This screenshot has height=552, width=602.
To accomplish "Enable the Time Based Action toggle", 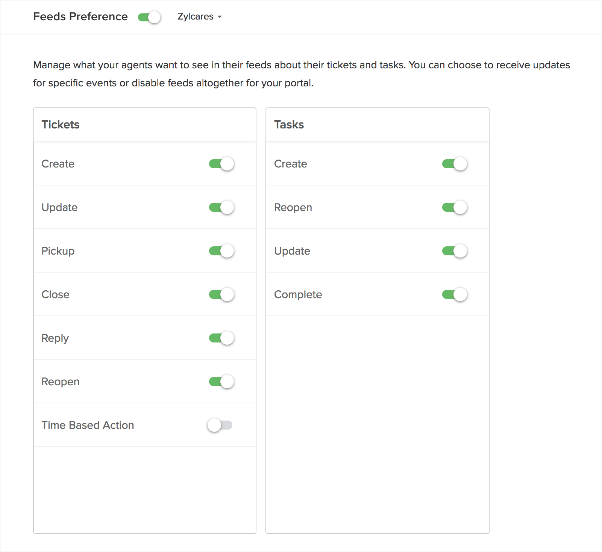I will (x=220, y=425).
